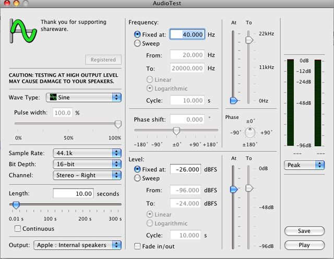Screen dimensions: 334x259
Task: Click the yellow minimize window button
Action: pos(16,3)
